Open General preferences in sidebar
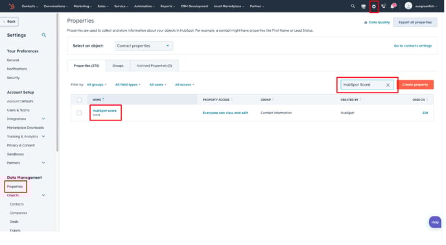Image resolution: width=446 pixels, height=245 pixels. point(13,60)
